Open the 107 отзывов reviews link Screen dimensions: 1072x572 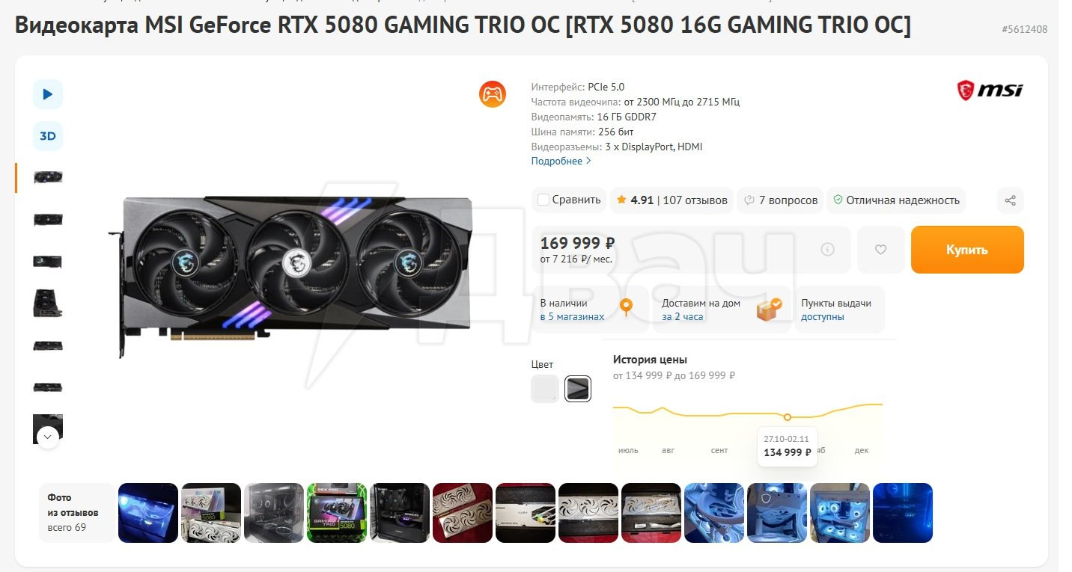click(x=695, y=200)
